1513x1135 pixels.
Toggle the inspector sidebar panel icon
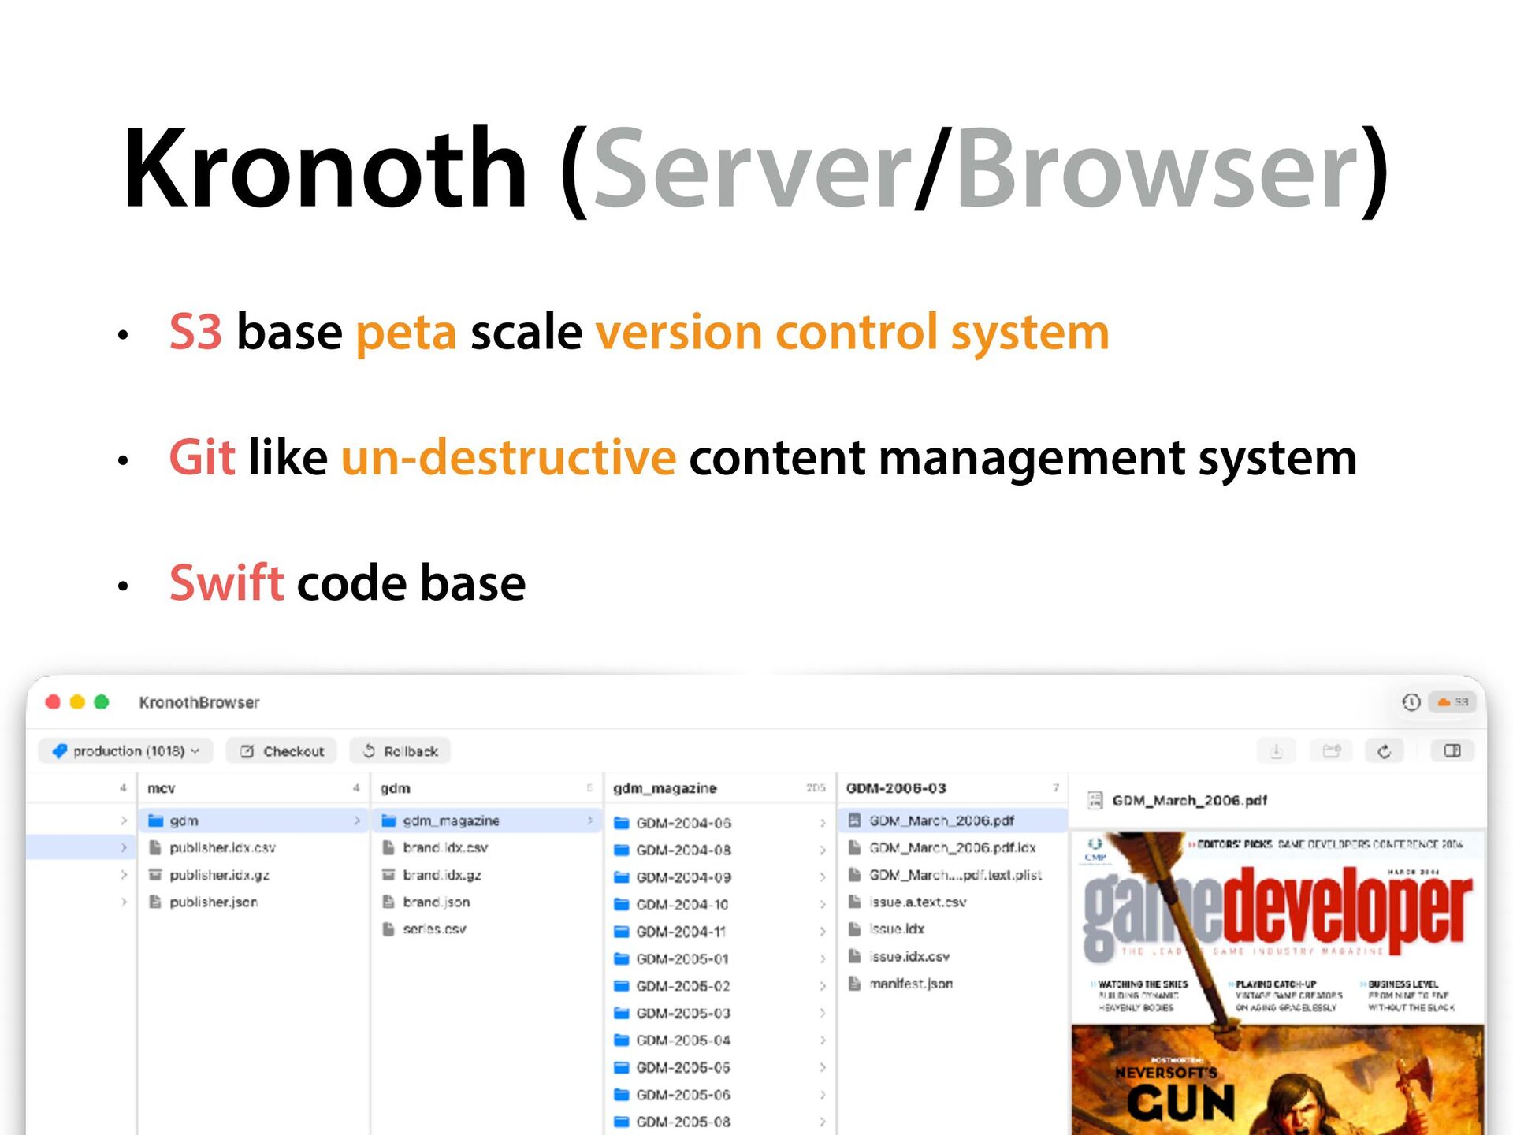1452,751
